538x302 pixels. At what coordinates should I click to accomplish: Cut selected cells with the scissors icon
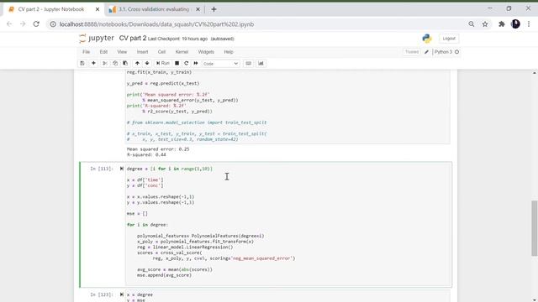(105, 64)
